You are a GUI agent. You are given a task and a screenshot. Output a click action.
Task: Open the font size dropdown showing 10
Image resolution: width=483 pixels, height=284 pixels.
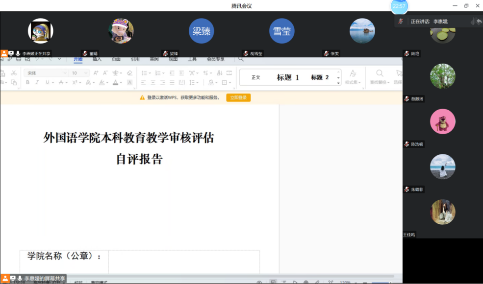(x=79, y=73)
